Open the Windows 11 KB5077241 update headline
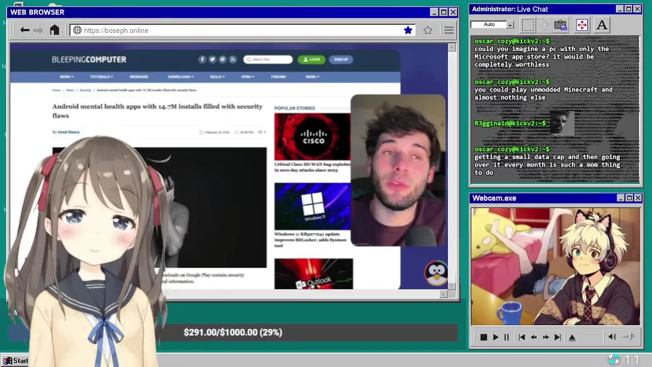 [x=311, y=240]
